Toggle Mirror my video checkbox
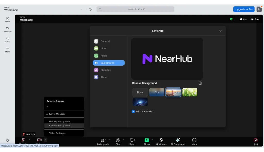The image size is (264, 152). (x=133, y=112)
